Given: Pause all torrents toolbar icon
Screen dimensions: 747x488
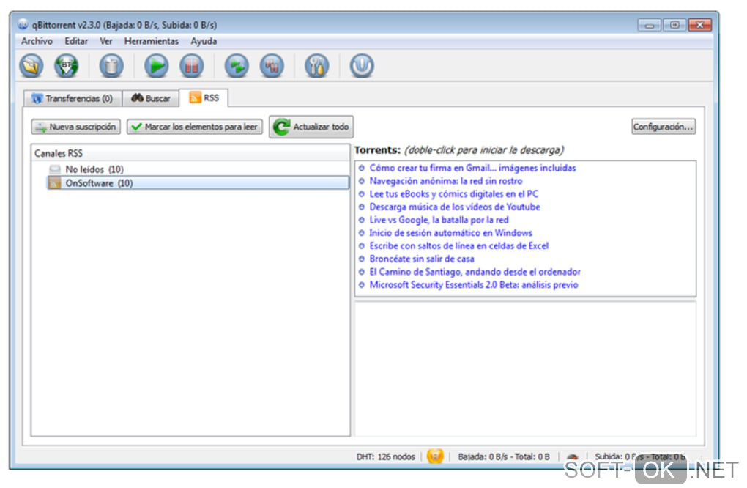Looking at the screenshot, I should (272, 66).
